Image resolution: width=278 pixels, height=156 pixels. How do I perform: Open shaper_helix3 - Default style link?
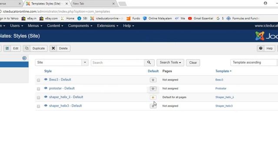(65, 106)
